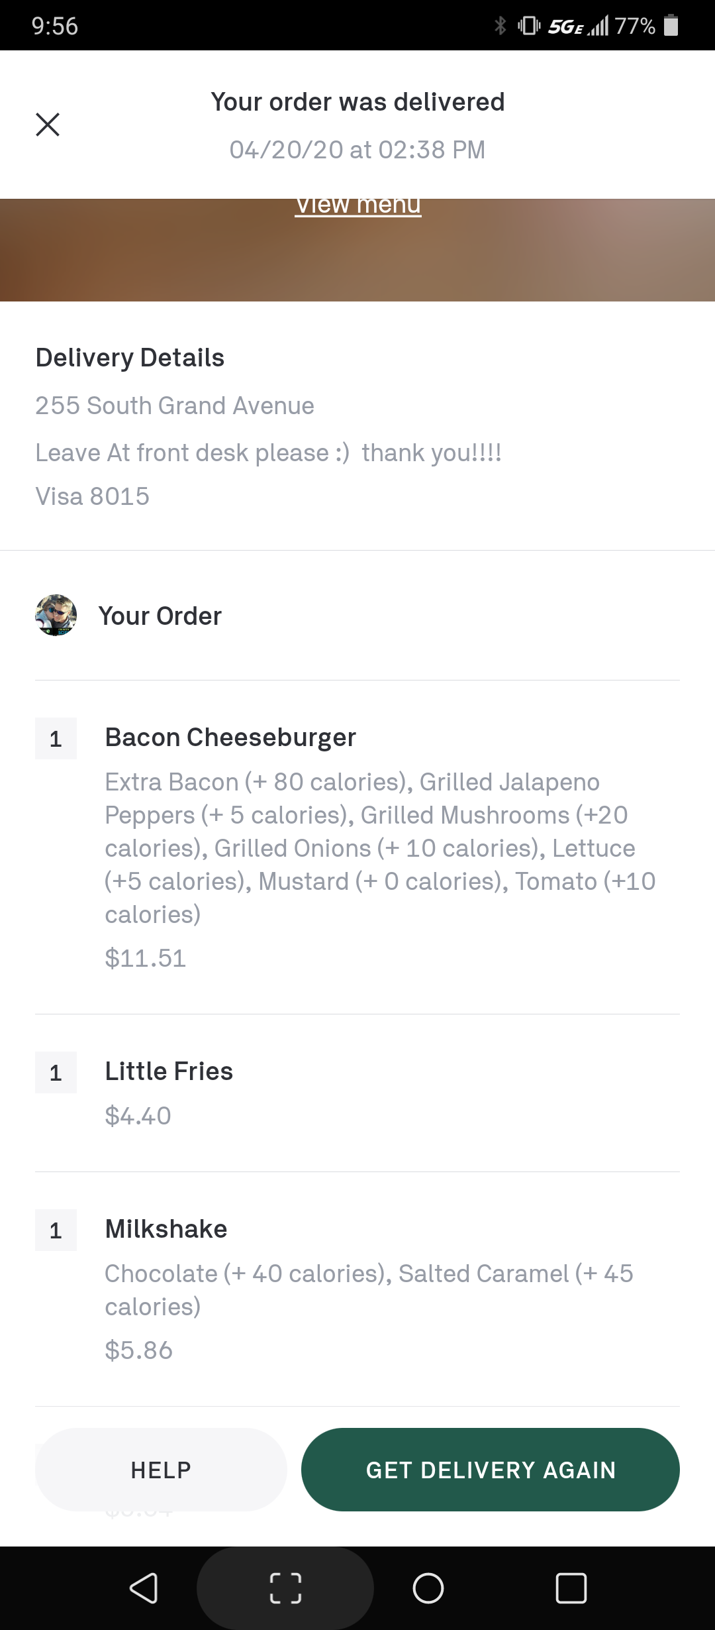The height and width of the screenshot is (1630, 715).
Task: Select the Bacon Cheeseburger order item
Action: (x=230, y=737)
